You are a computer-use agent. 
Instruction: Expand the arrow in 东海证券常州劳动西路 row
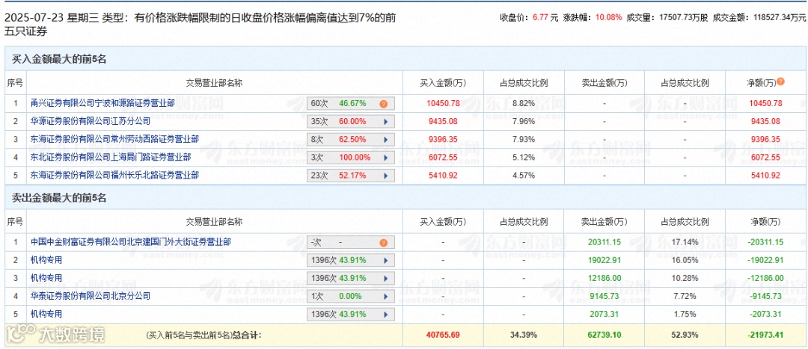click(385, 140)
